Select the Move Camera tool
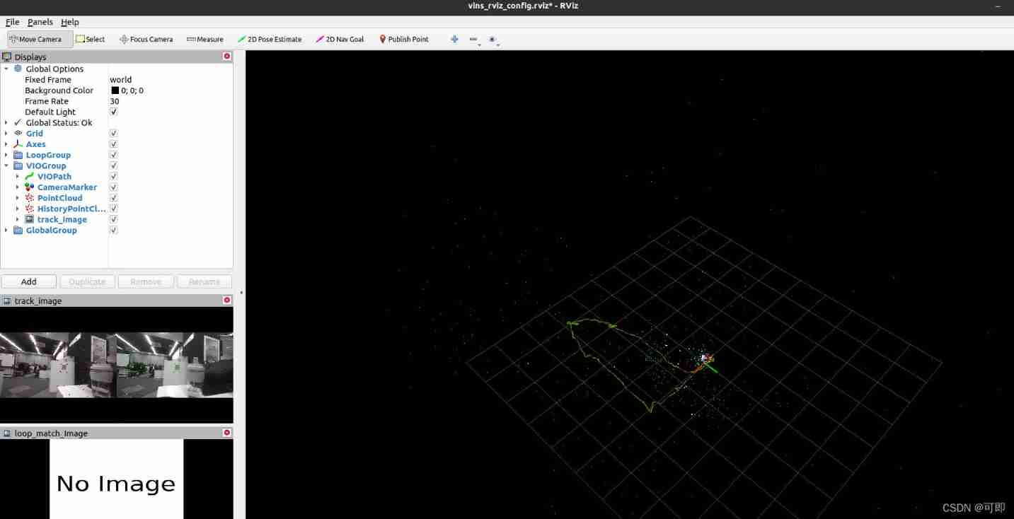Image resolution: width=1014 pixels, height=519 pixels. pyautogui.click(x=38, y=39)
